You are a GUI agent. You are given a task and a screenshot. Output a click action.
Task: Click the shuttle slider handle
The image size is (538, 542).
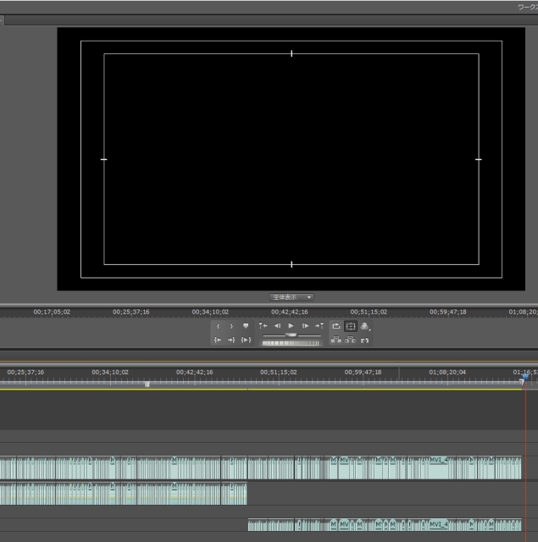pyautogui.click(x=291, y=335)
